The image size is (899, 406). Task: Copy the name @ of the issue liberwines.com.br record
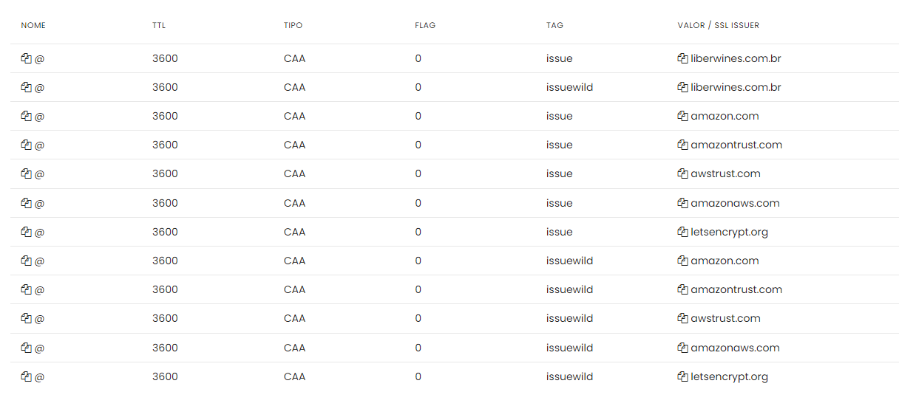[x=26, y=58]
